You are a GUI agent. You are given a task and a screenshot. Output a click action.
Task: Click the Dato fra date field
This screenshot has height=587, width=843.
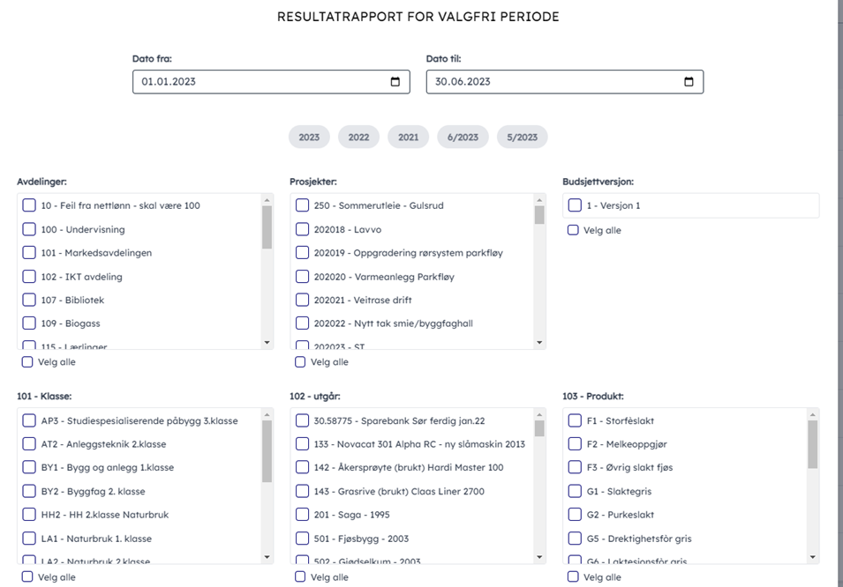click(x=256, y=82)
